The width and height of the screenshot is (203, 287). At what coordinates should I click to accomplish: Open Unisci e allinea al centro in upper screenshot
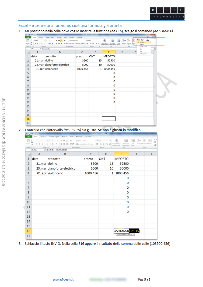coord(77,44)
